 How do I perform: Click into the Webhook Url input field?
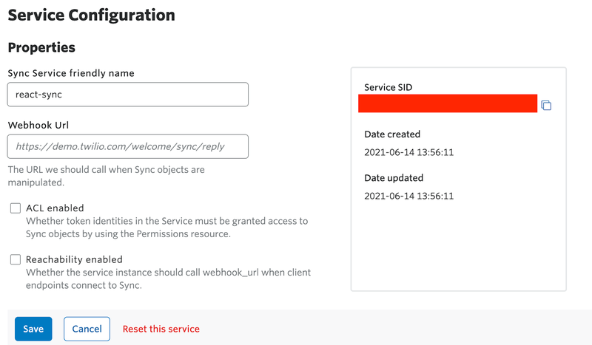click(x=127, y=146)
